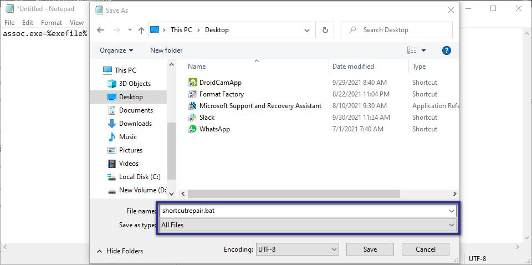Select the Slack shortcut entry

click(207, 118)
